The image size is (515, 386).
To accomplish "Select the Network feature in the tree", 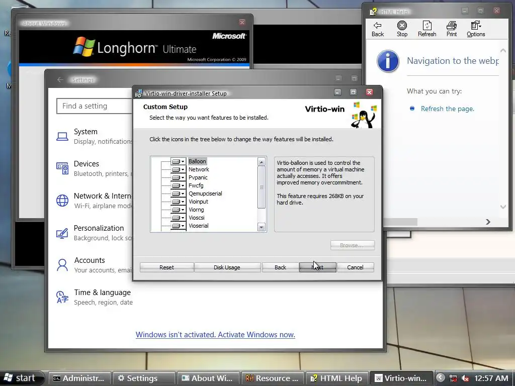I will click(199, 169).
